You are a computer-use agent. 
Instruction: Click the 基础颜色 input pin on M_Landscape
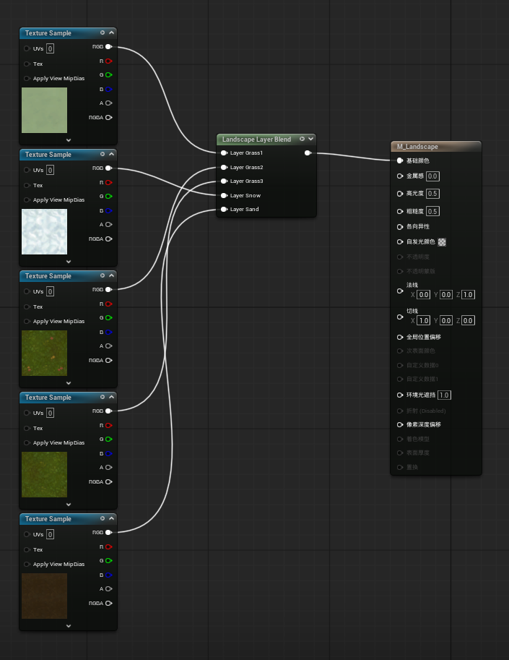[x=400, y=160]
